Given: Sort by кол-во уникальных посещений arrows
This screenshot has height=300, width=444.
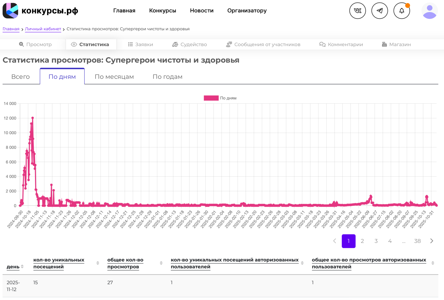Looking at the screenshot, I should pyautogui.click(x=98, y=263).
